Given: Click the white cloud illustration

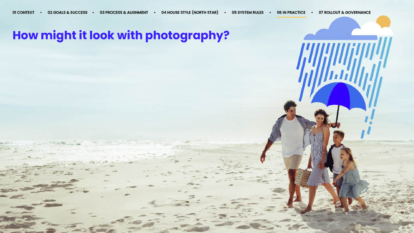Looking at the screenshot, I should (x=372, y=30).
